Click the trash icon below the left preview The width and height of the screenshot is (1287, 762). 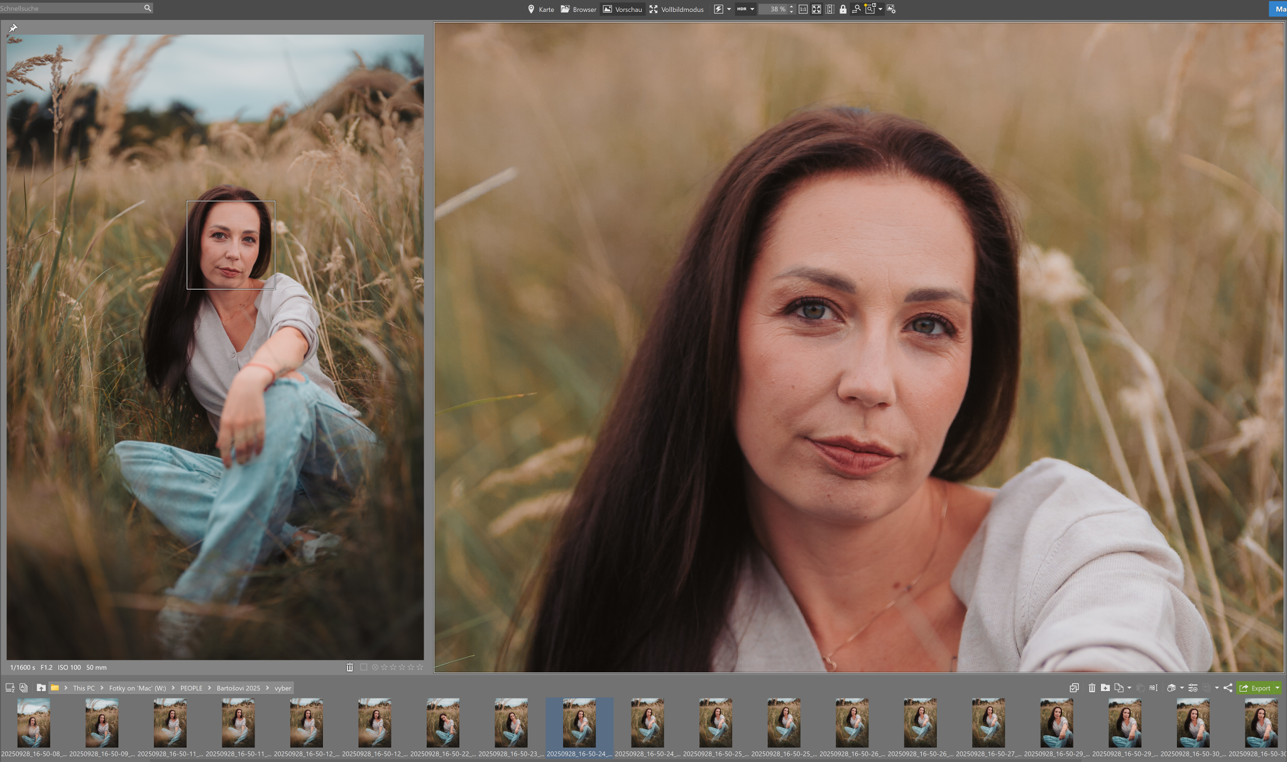pyautogui.click(x=349, y=667)
